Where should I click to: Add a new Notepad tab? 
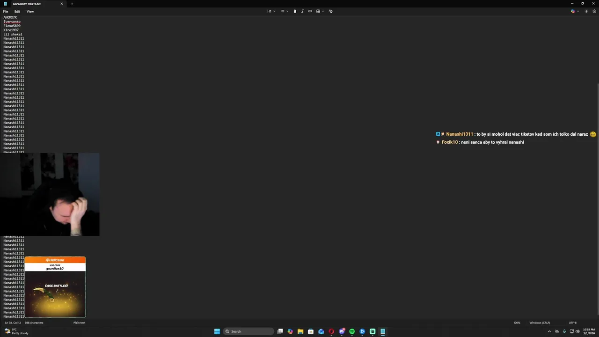point(72,4)
